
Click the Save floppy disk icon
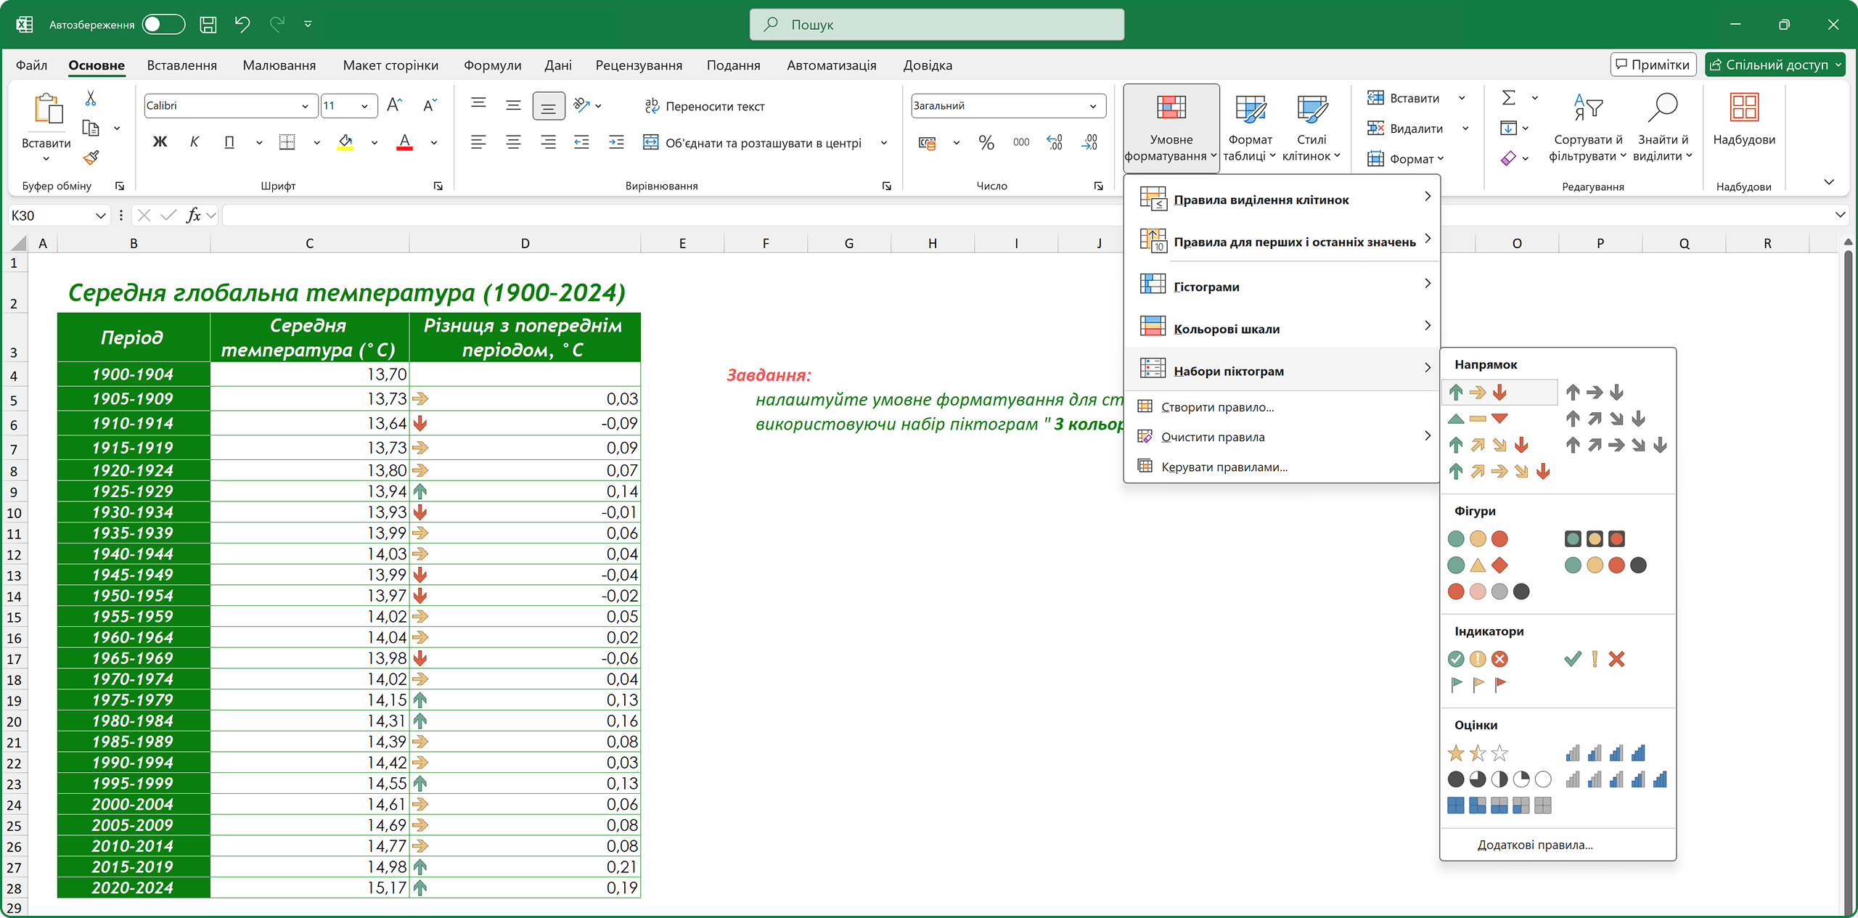tap(208, 25)
